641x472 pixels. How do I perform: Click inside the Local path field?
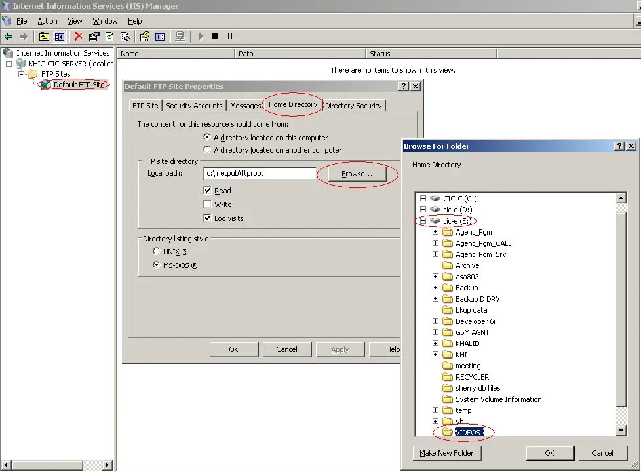[x=260, y=173]
